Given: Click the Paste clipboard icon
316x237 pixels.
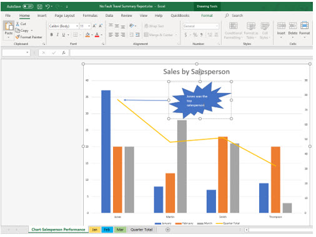Looking at the screenshot, I should click(x=9, y=26).
